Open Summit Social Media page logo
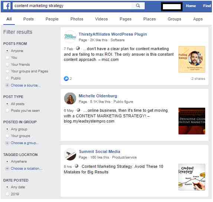Image resolution: width=213 pixels, height=202 pixels. [x=70, y=154]
